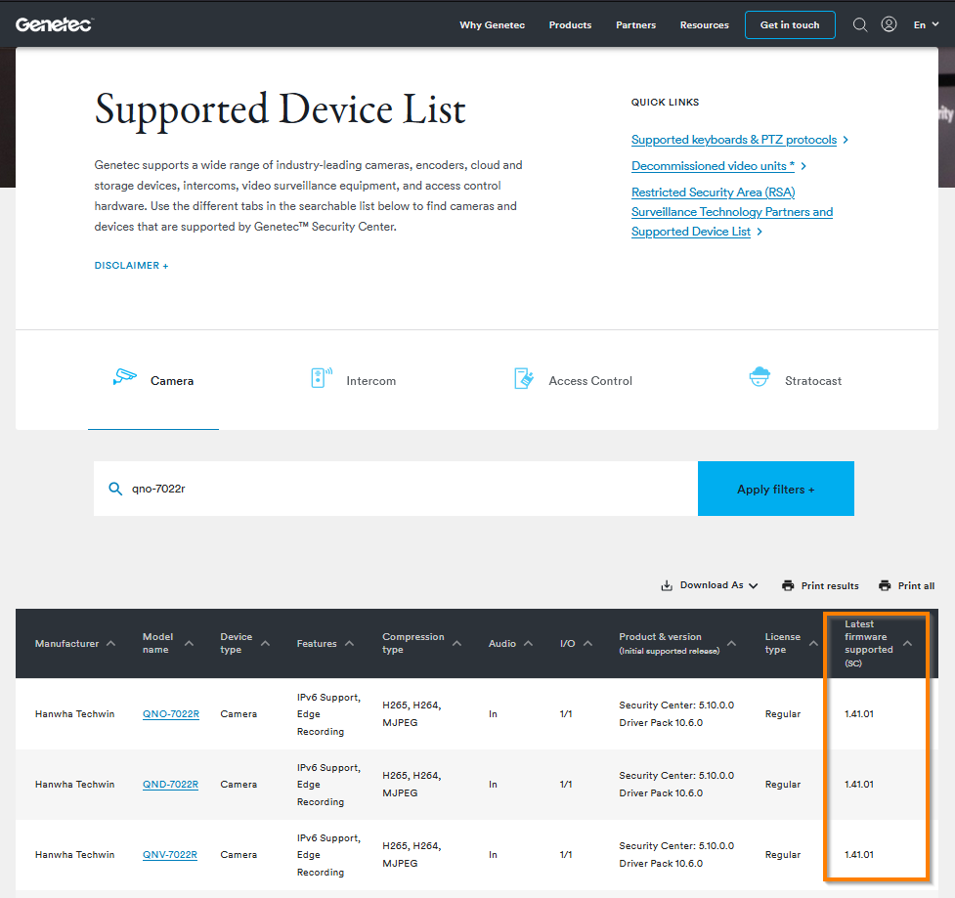Switch to the Intercom tab label
This screenshot has height=898, width=955.
point(370,380)
